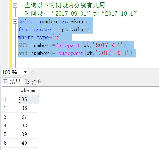Select row header number 1

tap(11, 99)
